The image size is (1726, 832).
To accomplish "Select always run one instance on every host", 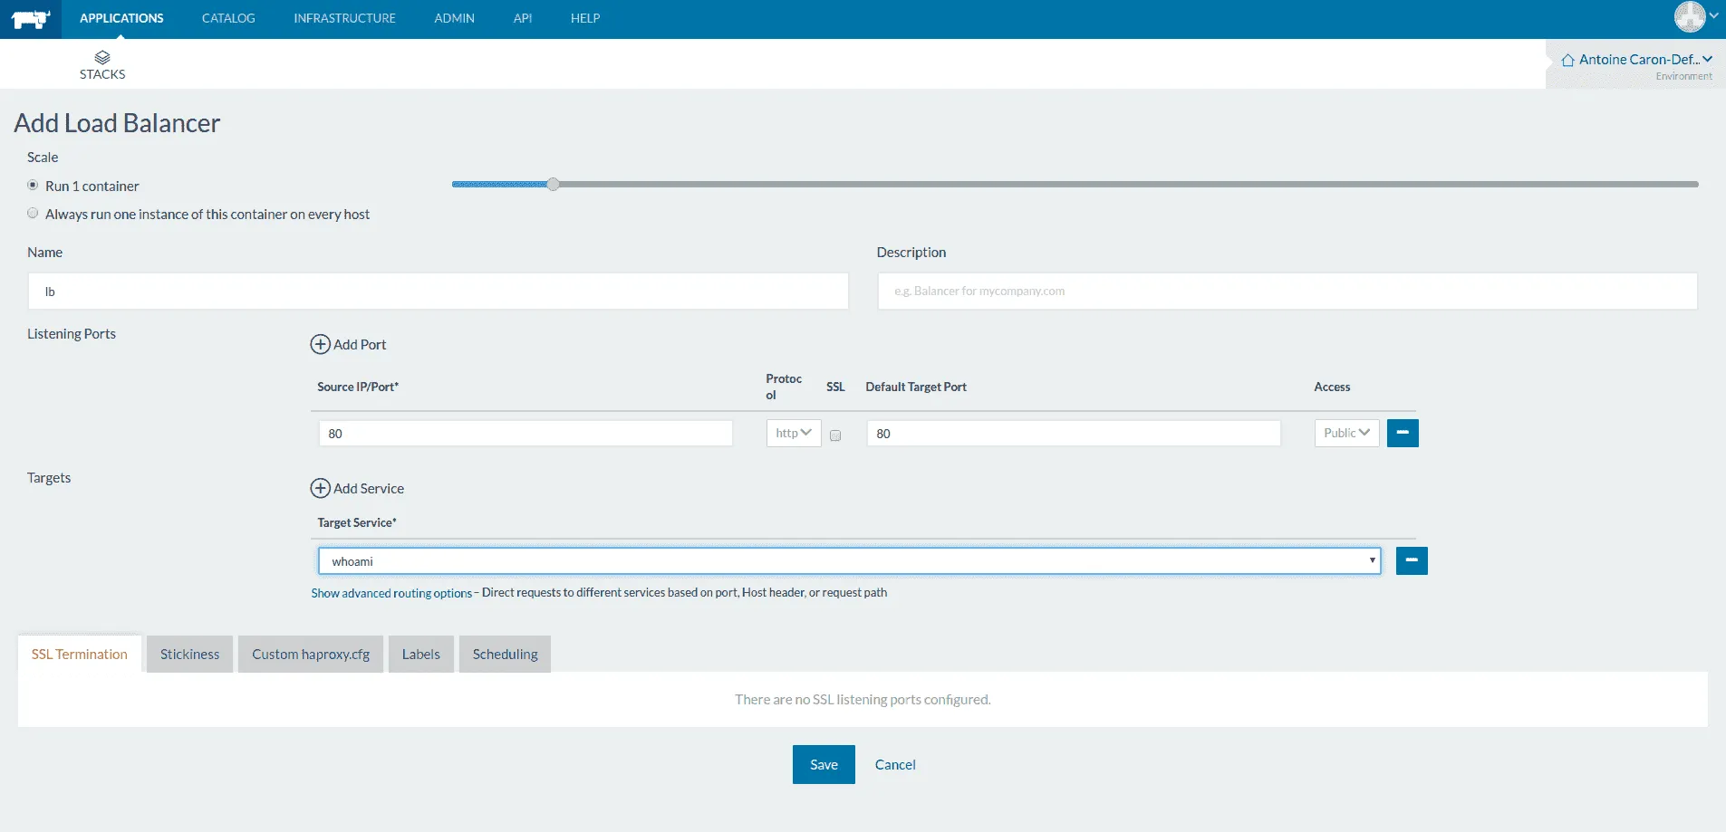I will coord(34,214).
